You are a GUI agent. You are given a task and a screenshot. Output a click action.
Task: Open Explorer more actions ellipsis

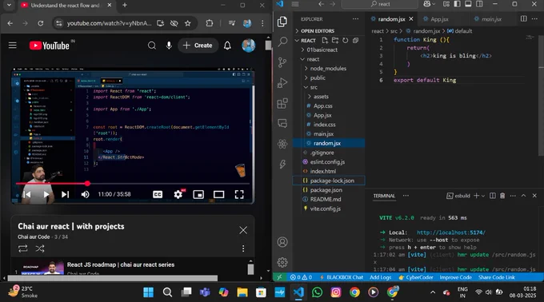[x=356, y=19]
